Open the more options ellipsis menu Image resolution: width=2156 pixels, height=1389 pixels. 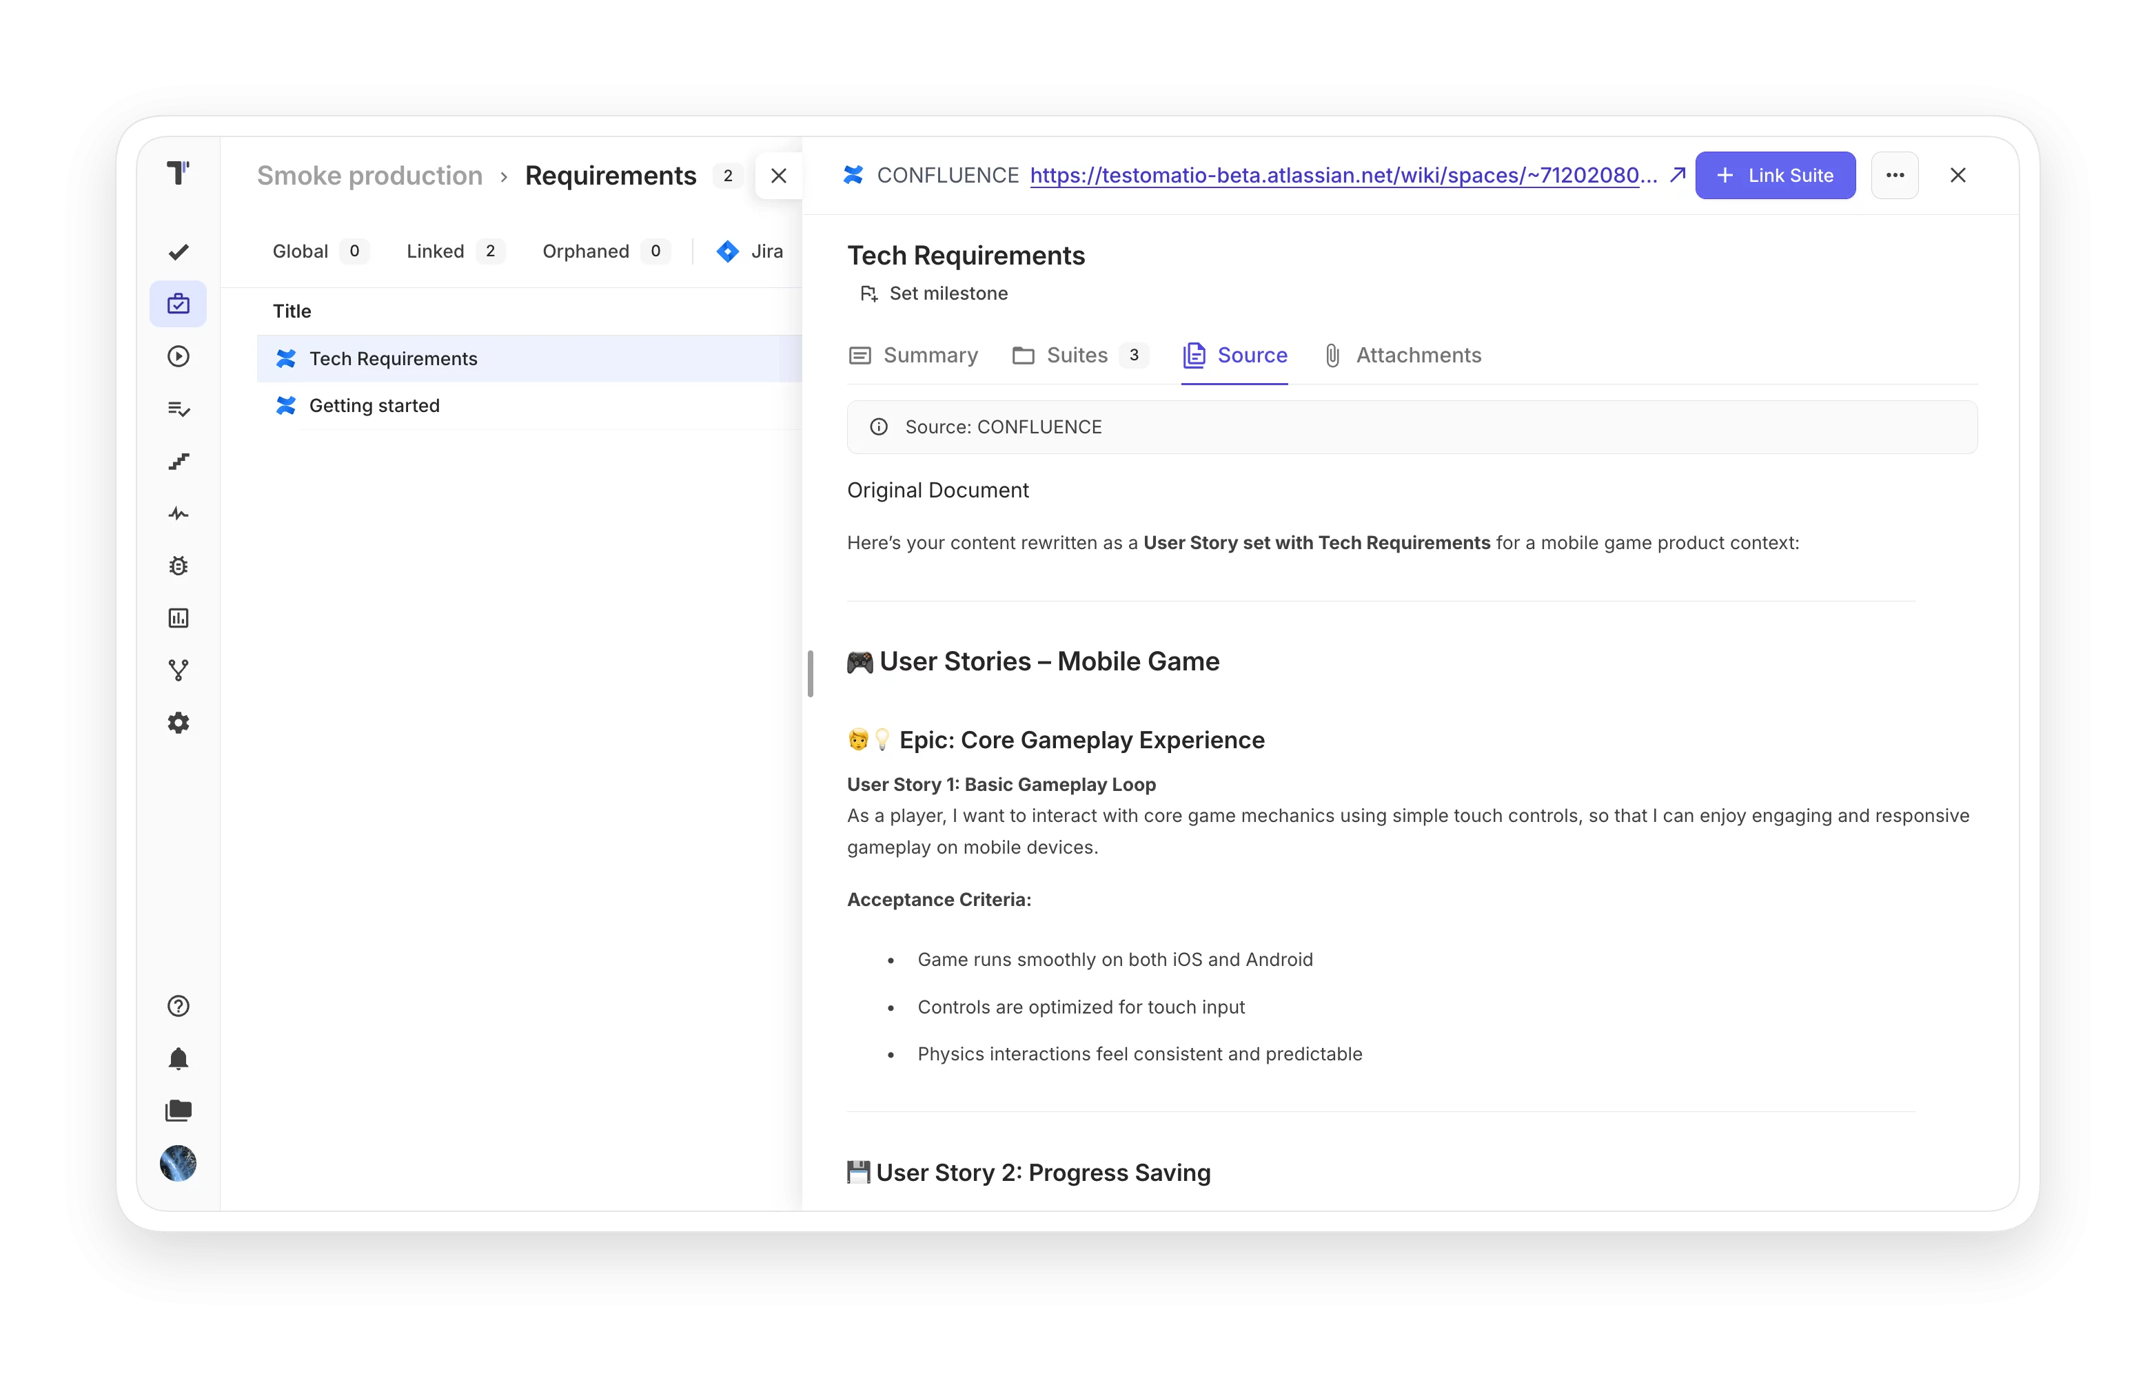pyautogui.click(x=1894, y=175)
